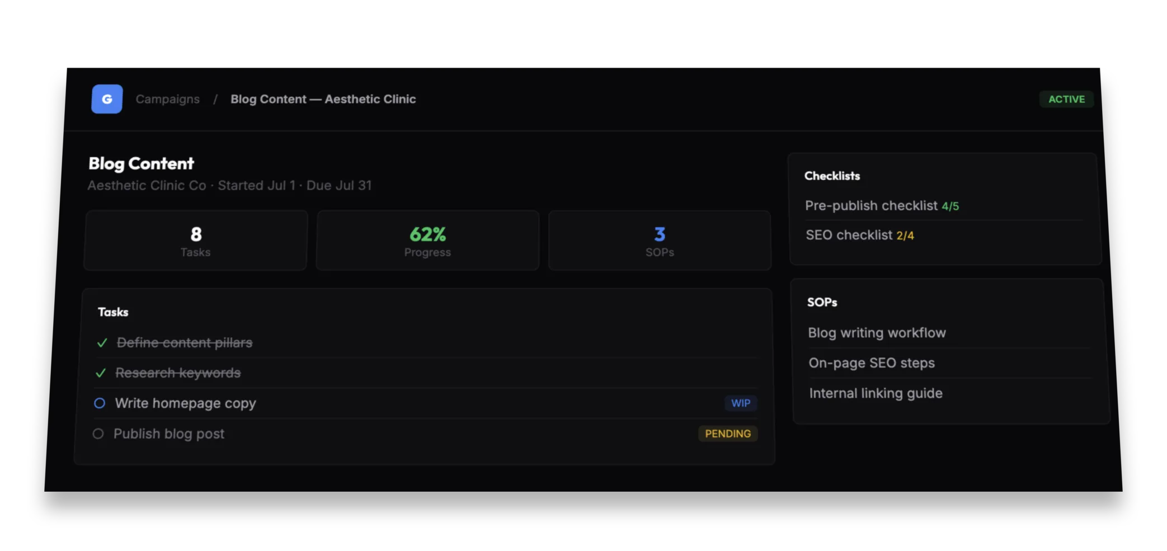Toggle the Define content pillars checkmark
Screen dimensions: 1167x551
[x=102, y=343]
